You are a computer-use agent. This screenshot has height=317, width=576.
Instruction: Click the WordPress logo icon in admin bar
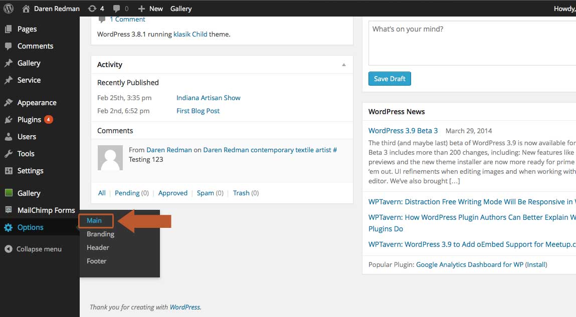9,8
